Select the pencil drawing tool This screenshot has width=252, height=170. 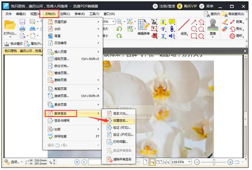(225, 22)
